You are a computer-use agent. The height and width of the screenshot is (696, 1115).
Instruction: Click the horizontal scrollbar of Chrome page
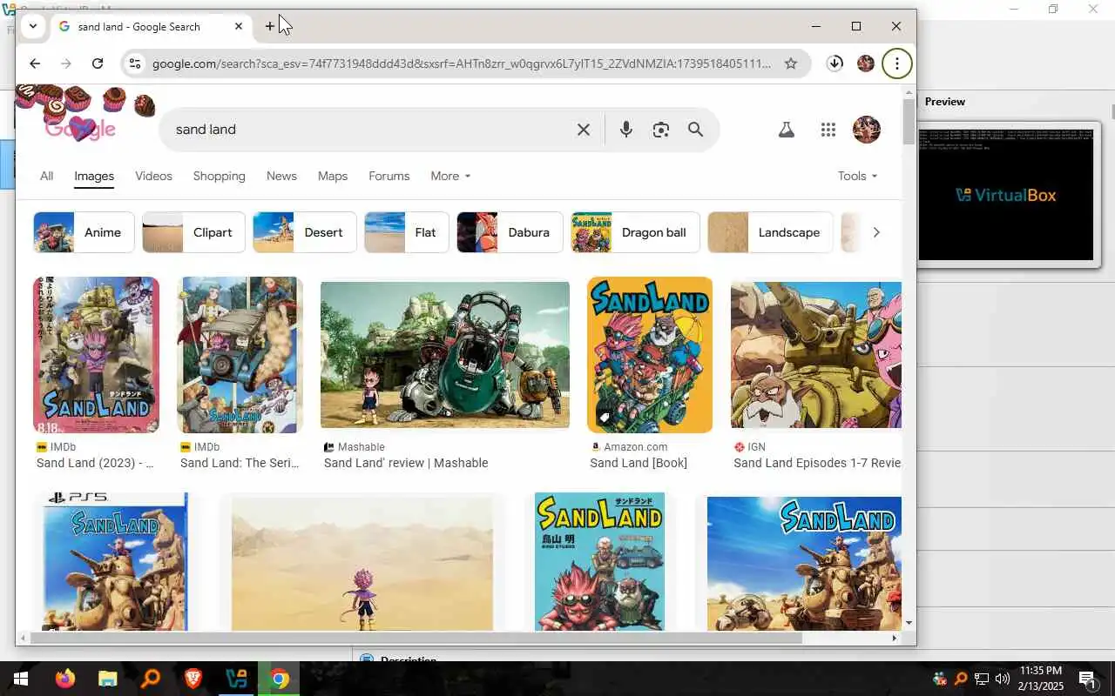pos(415,638)
